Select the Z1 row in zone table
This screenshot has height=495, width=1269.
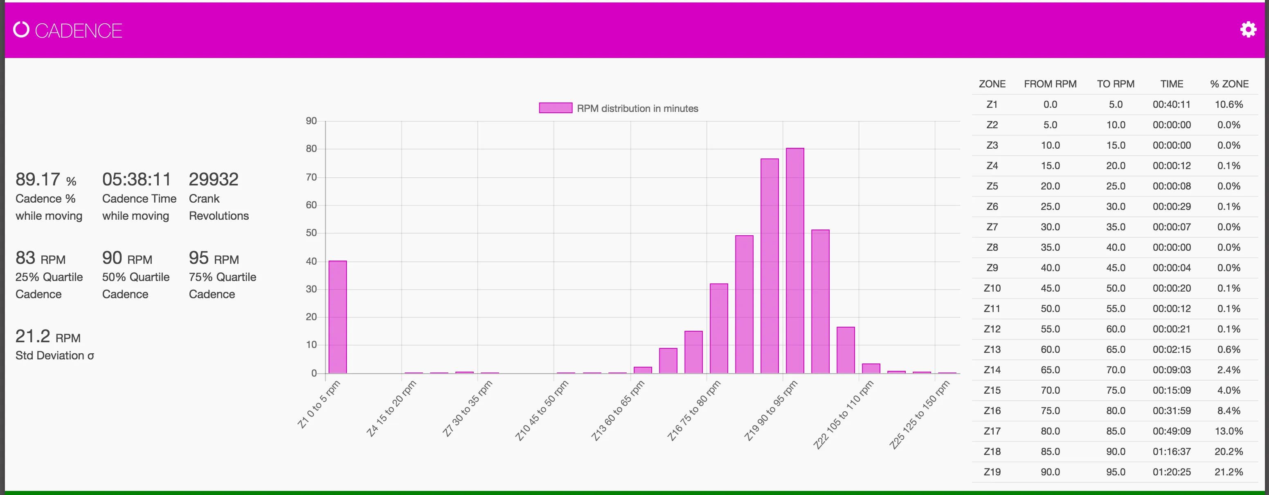click(992, 104)
